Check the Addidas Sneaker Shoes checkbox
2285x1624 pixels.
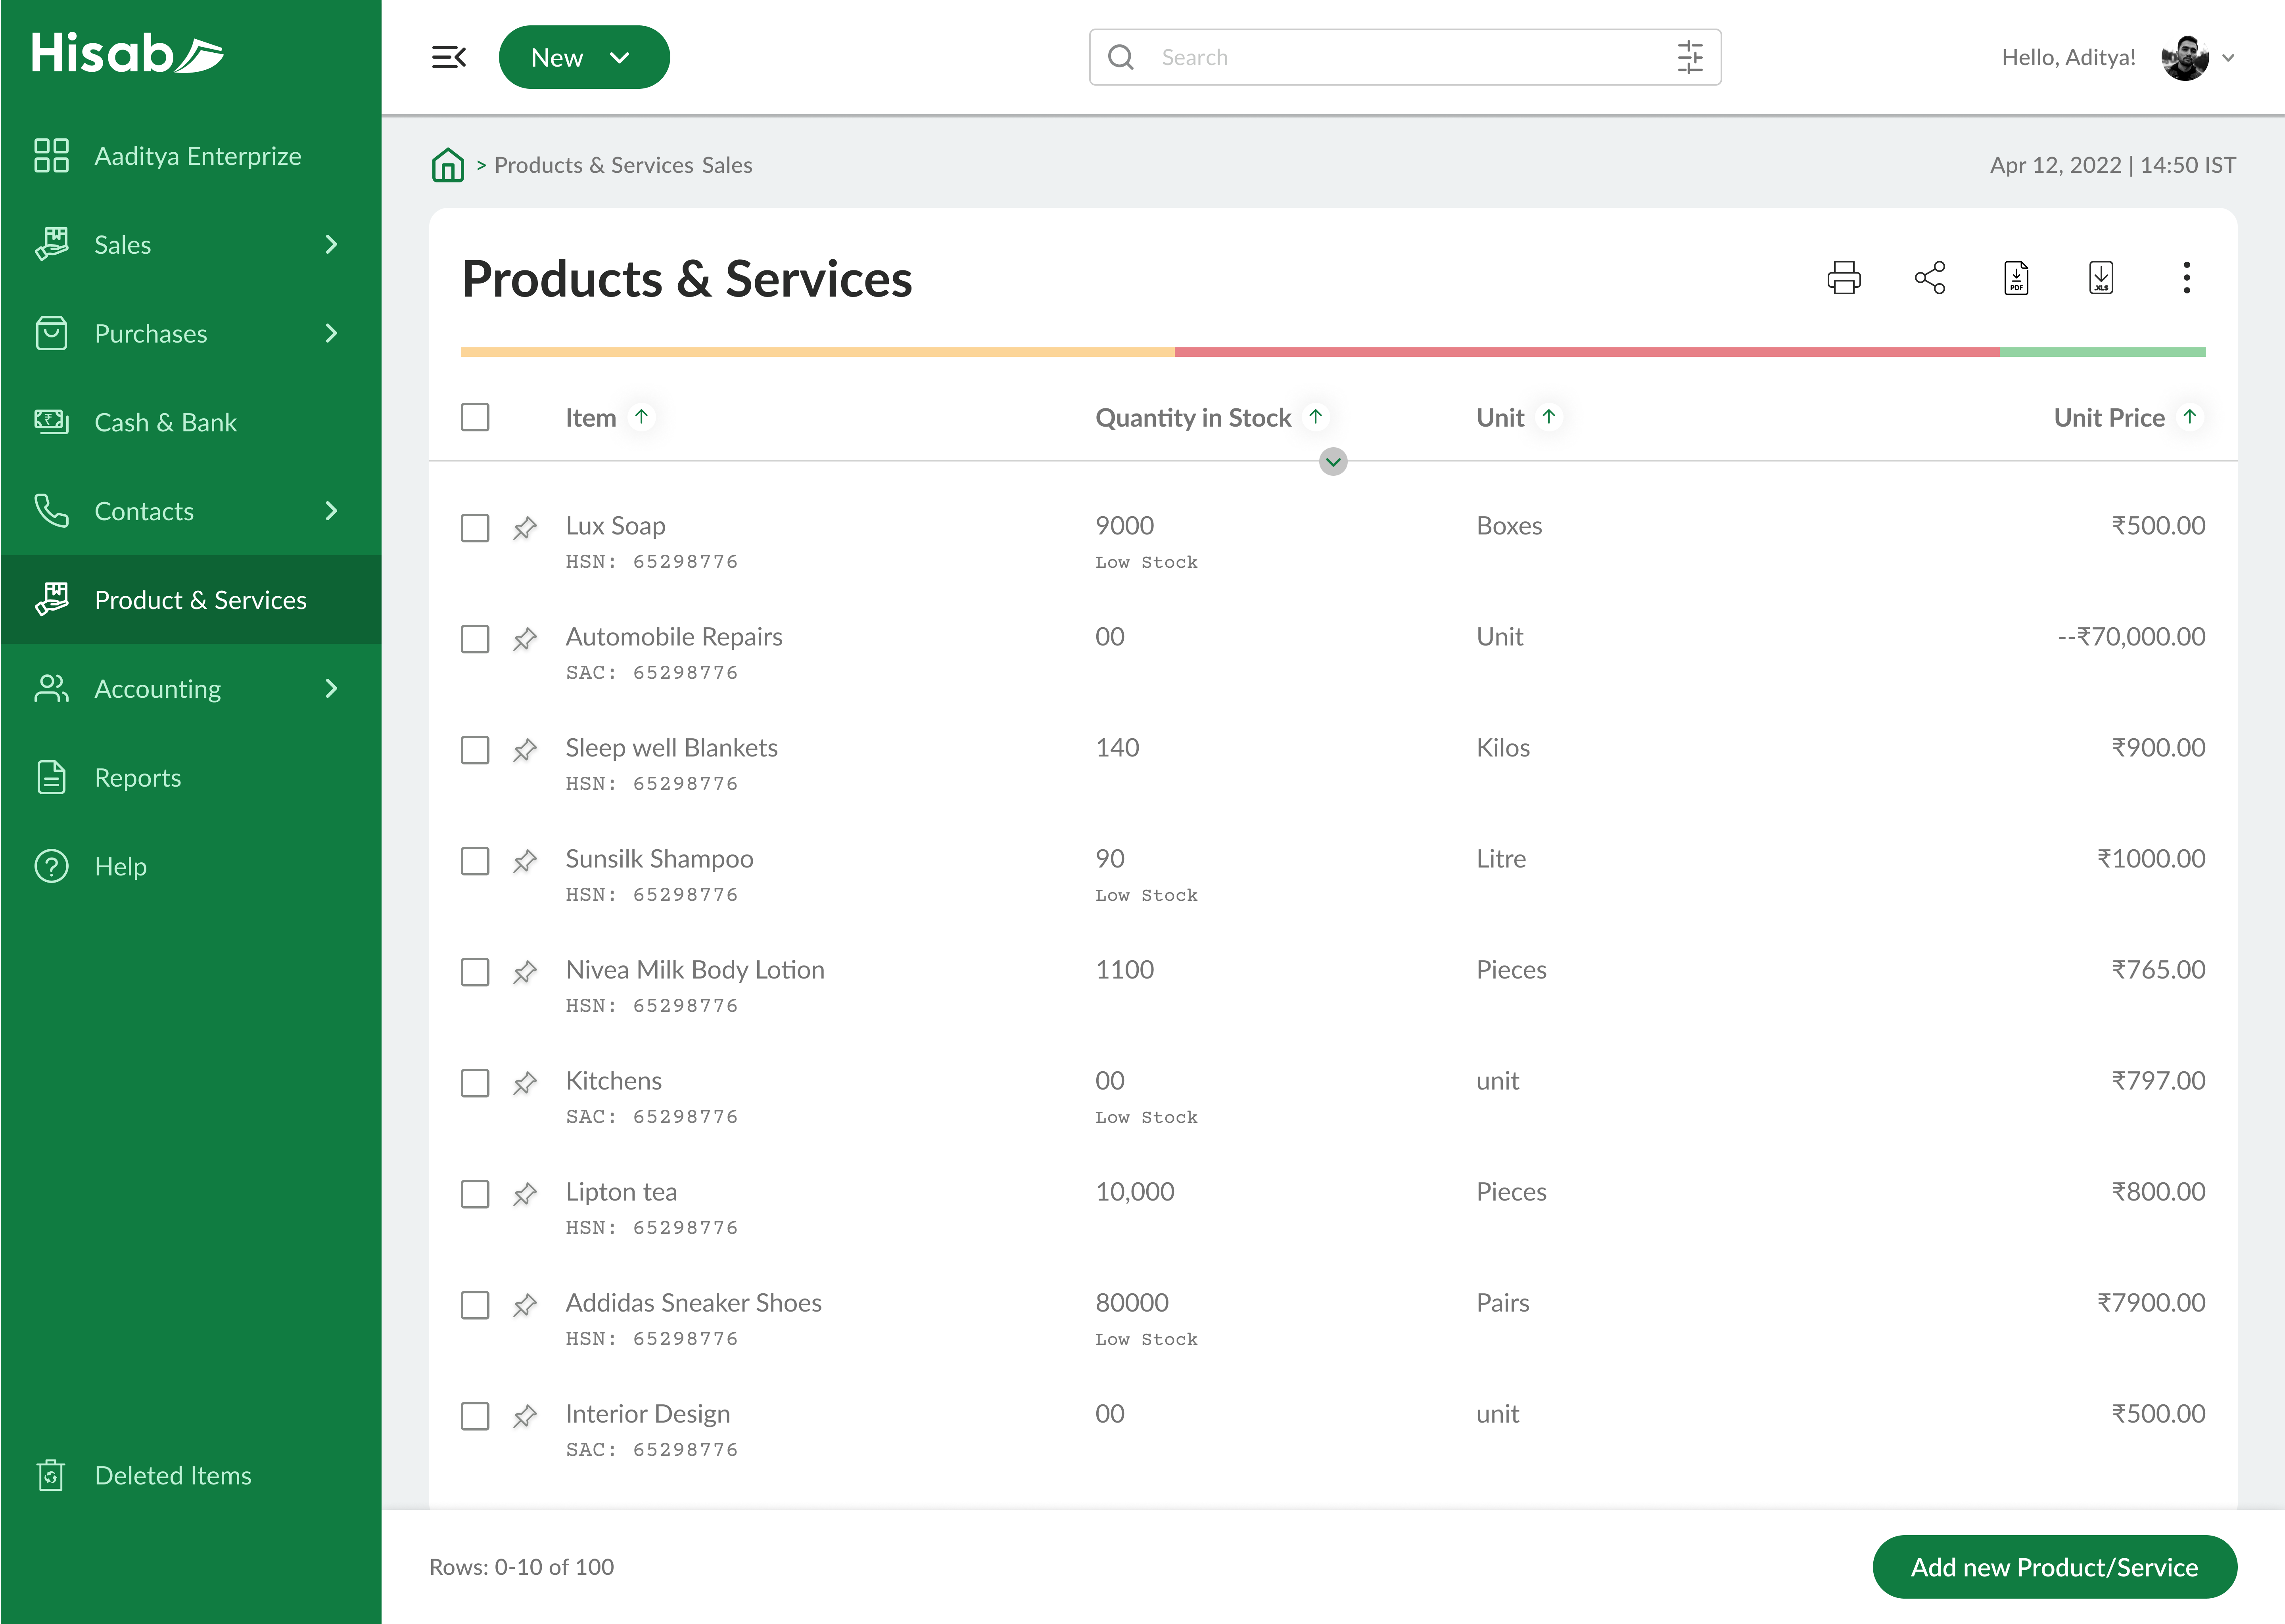point(475,1305)
